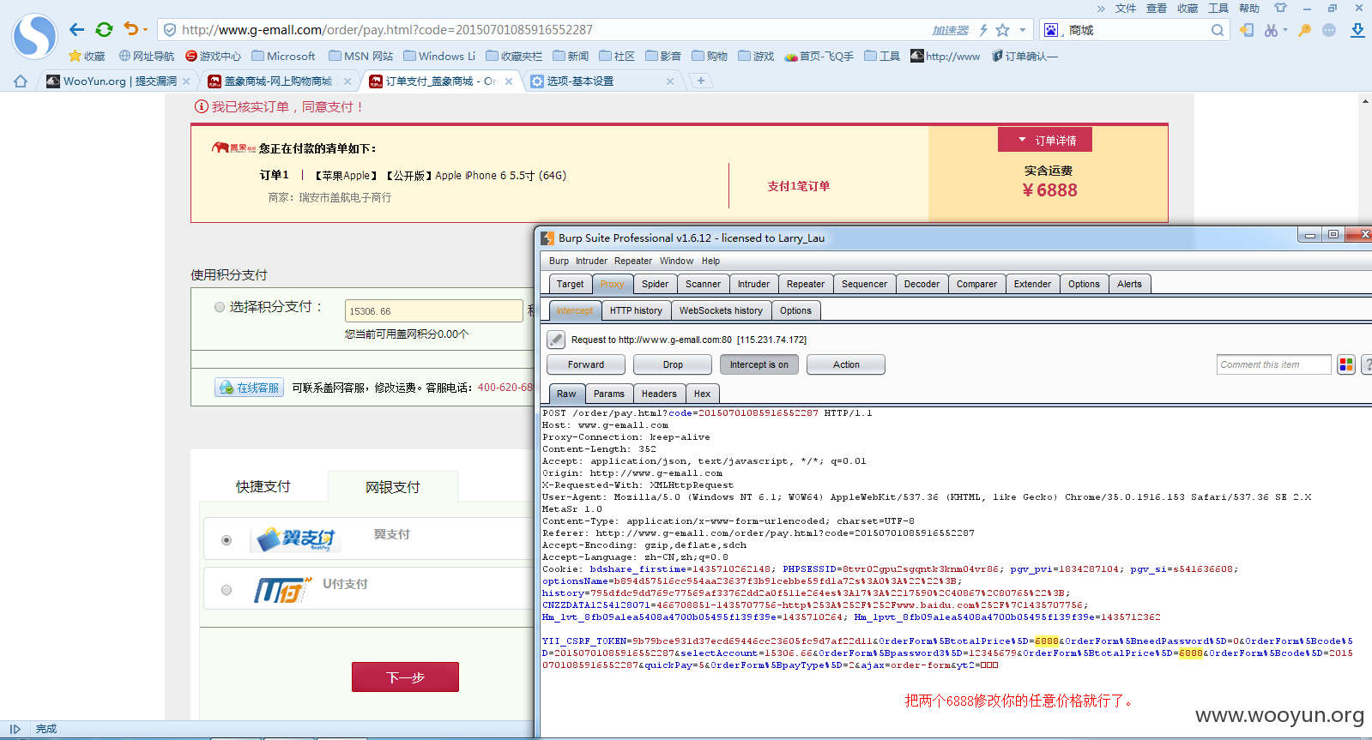Expand the screenshot tool dropdown arrow
The height and width of the screenshot is (740, 1372).
(1285, 30)
